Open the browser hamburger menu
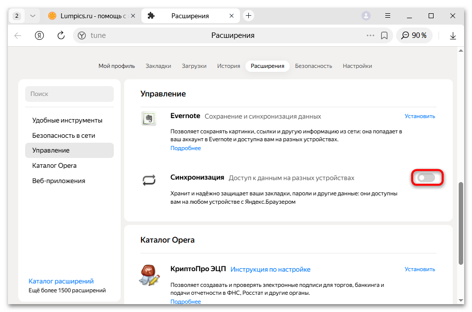 pyautogui.click(x=388, y=16)
